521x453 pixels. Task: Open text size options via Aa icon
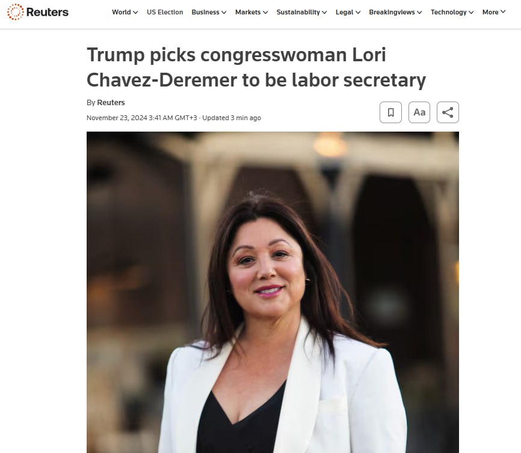click(x=419, y=112)
